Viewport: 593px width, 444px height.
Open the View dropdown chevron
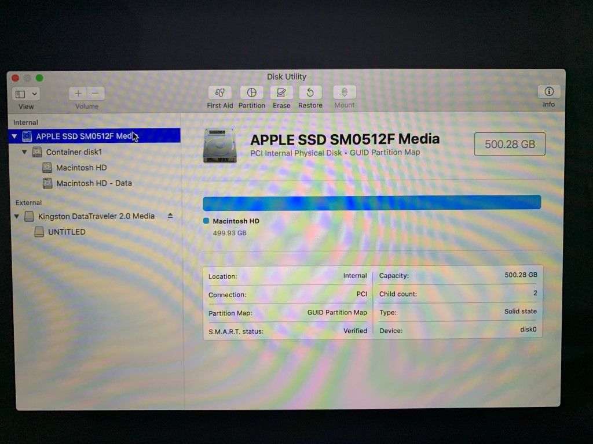(34, 94)
